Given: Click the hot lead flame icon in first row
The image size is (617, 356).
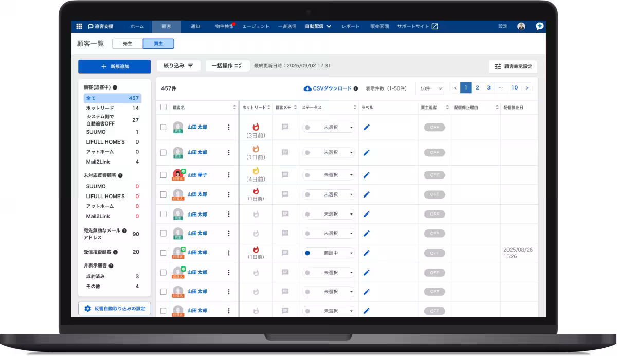Looking at the screenshot, I should click(x=256, y=126).
